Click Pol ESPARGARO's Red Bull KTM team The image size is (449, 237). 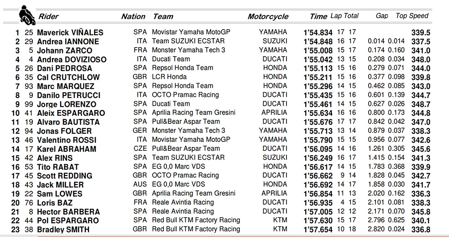[x=196, y=220]
